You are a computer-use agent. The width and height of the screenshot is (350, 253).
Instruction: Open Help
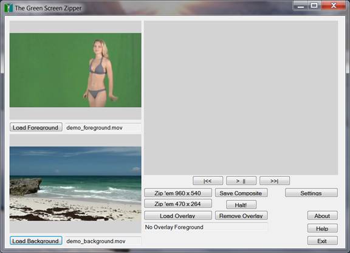(x=322, y=229)
